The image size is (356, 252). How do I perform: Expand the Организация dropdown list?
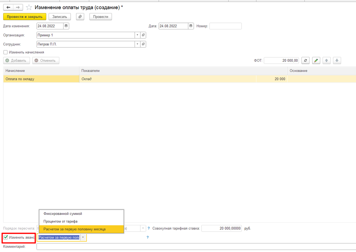click(137, 35)
